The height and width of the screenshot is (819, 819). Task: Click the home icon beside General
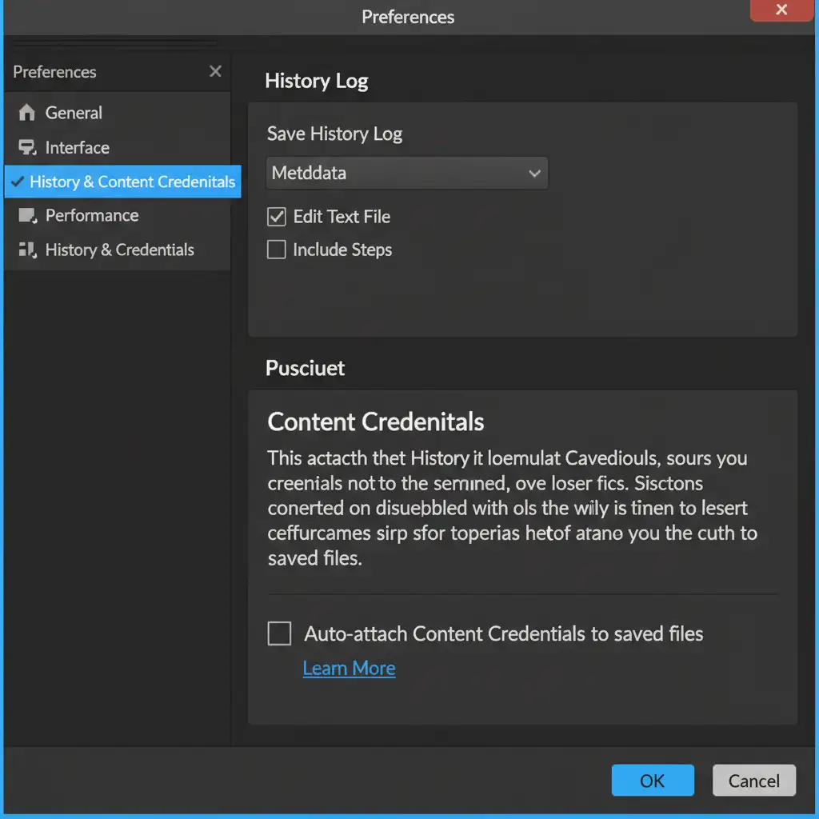point(27,113)
